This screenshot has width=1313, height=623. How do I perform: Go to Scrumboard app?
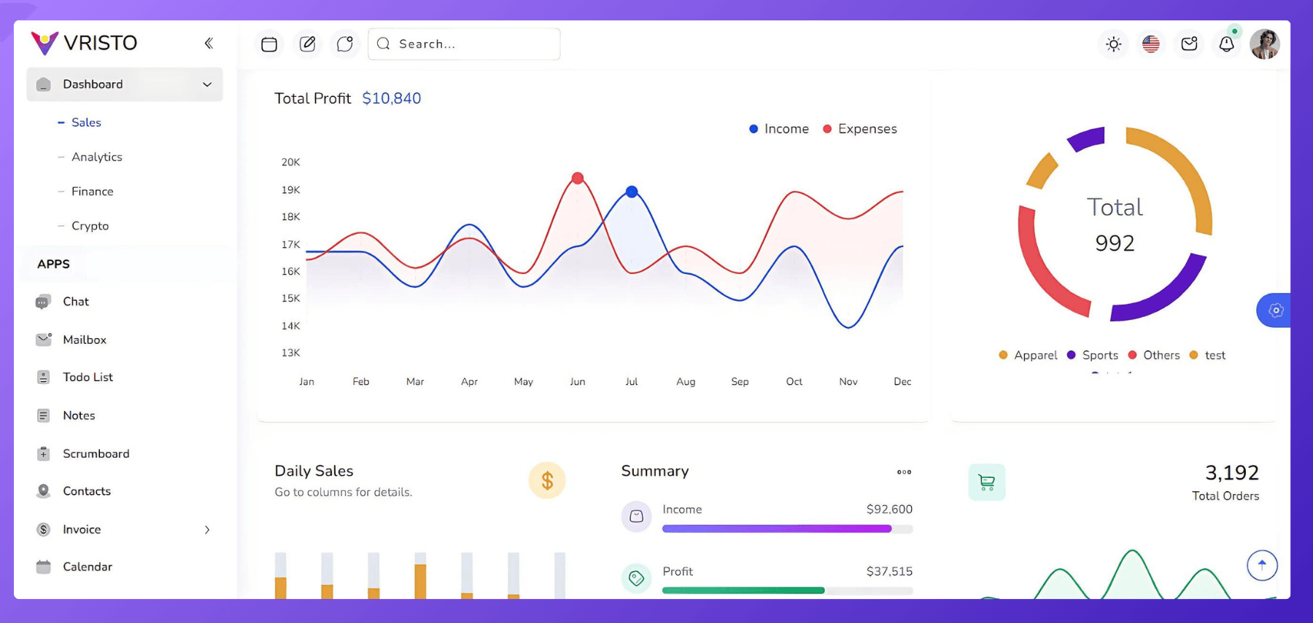(x=96, y=453)
